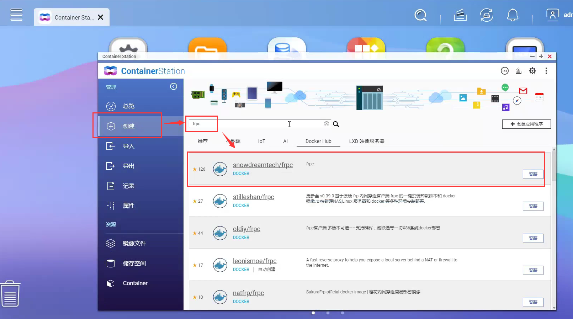Open 导出 export in sidebar
Viewport: 573px width, 319px height.
(141, 166)
